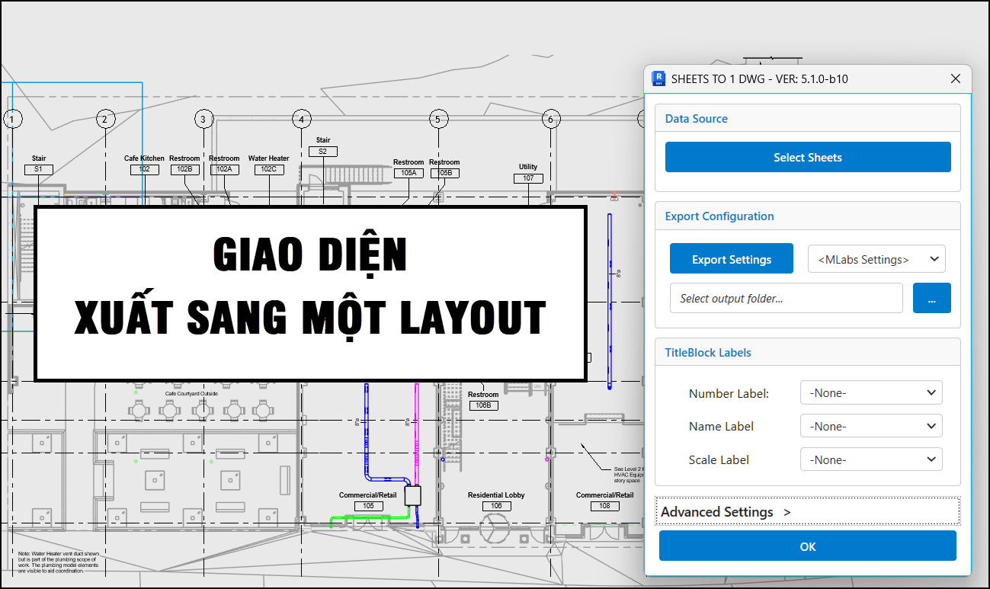This screenshot has height=589, width=990.
Task: Select grid bubble 3 on the plan
Action: pos(203,119)
